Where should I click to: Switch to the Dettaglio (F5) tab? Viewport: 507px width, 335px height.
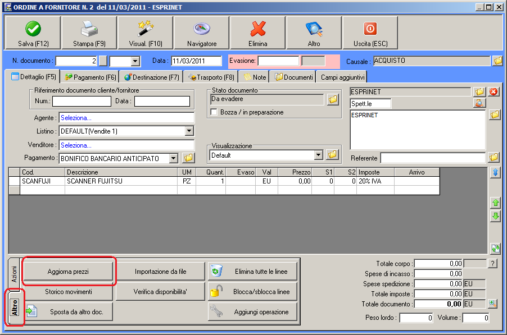coord(33,77)
